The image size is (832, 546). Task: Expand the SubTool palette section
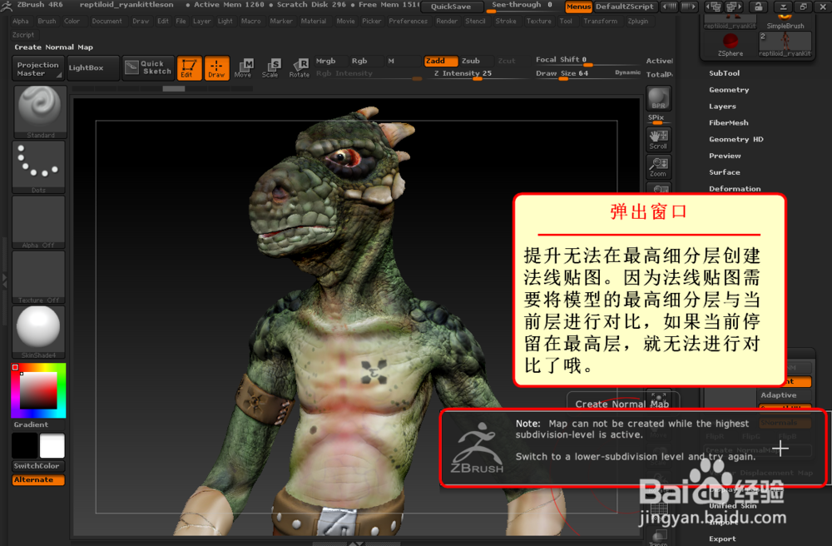point(725,73)
